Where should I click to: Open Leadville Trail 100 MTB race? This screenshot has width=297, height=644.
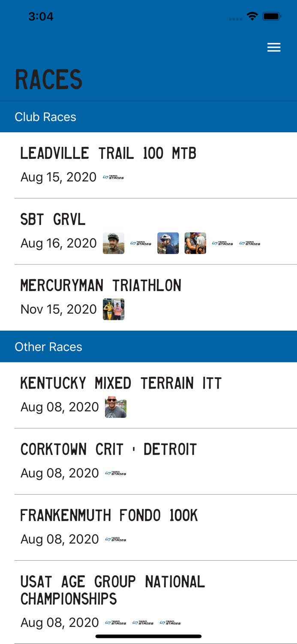108,153
